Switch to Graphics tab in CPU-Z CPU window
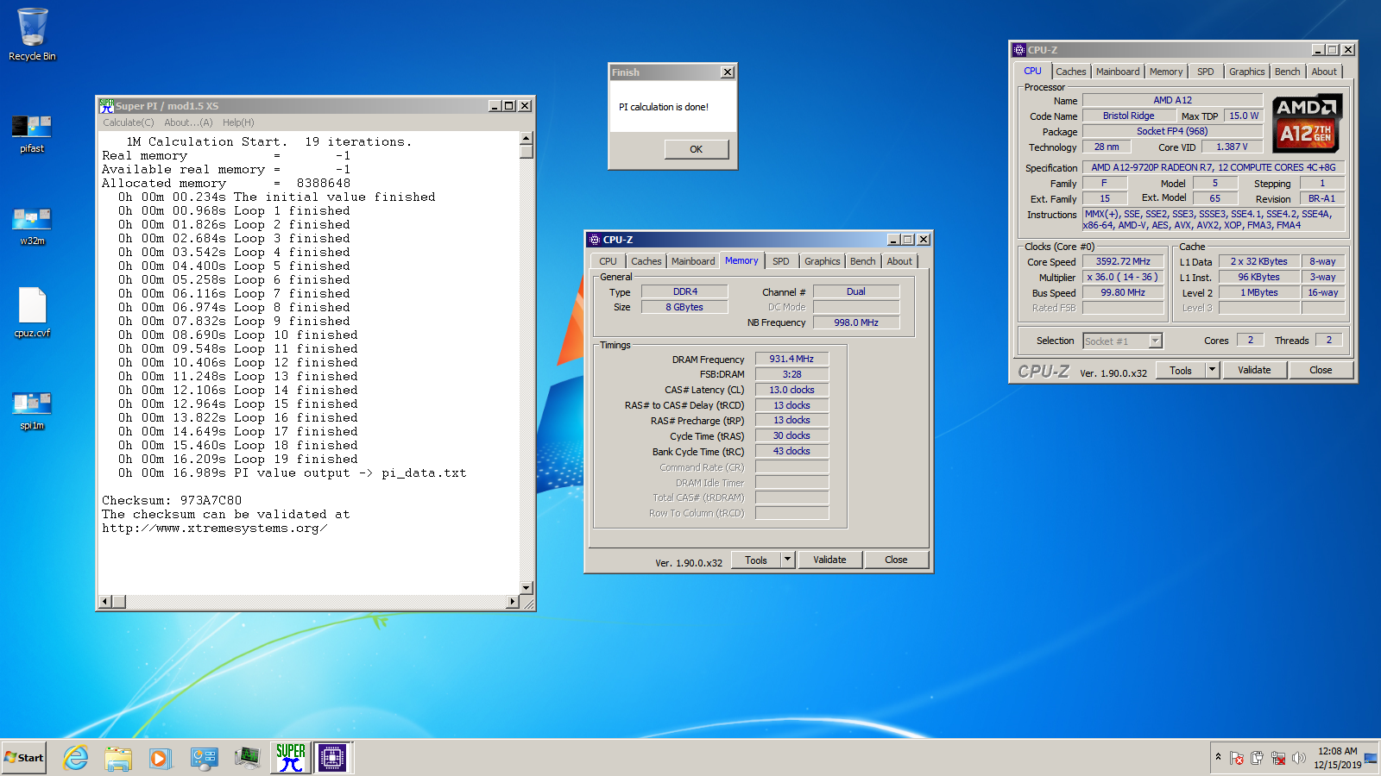Image resolution: width=1381 pixels, height=776 pixels. pyautogui.click(x=1247, y=72)
